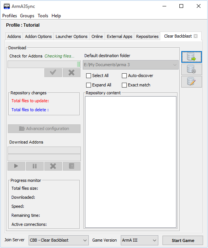The height and width of the screenshot is (248, 208).
Task: Click the 'Total files size:' label
Action: coord(25,188)
